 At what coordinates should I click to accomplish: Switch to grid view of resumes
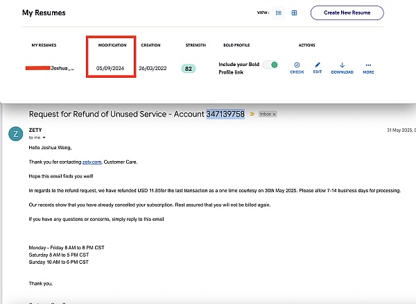click(294, 12)
